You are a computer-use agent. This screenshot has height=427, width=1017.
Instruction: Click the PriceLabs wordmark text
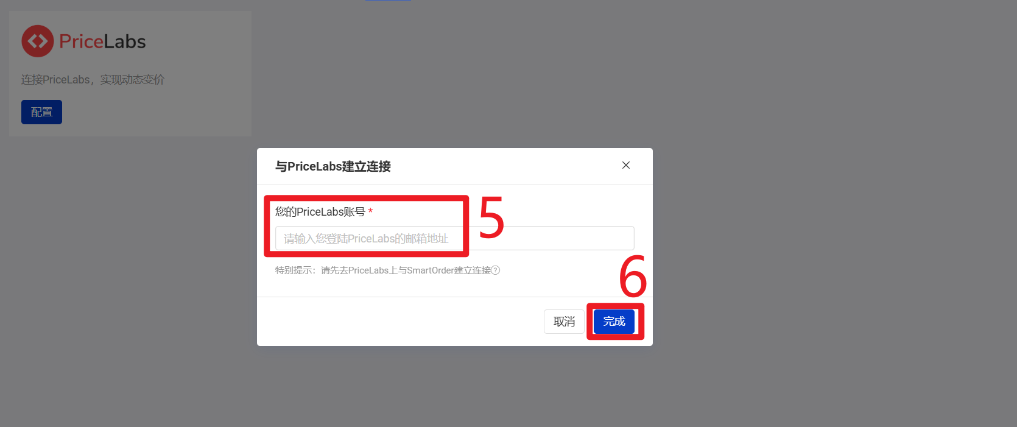pos(102,41)
